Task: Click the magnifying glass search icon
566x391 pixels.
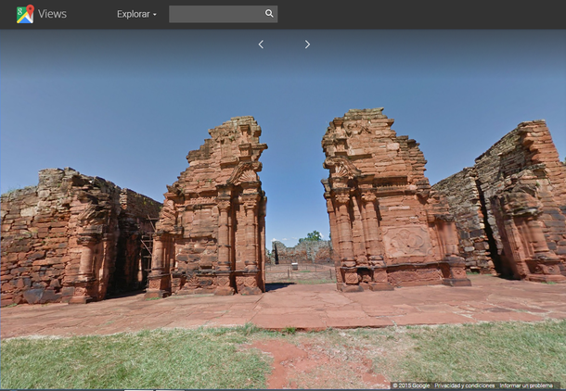Action: 269,14
